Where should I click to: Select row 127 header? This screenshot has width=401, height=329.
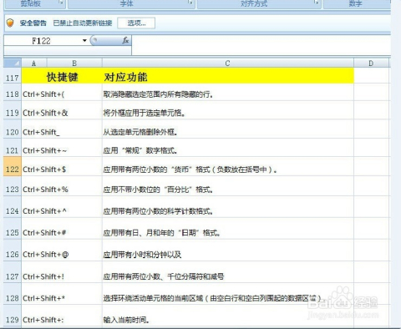click(x=13, y=272)
